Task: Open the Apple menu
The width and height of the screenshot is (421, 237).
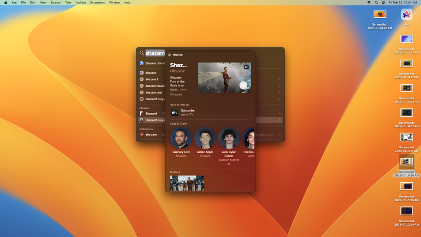Action: tap(6, 3)
